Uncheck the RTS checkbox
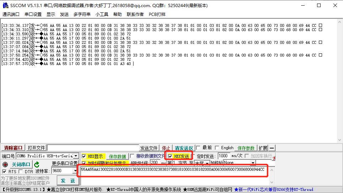Image resolution: width=343 pixels, height=193 pixels. pyautogui.click(x=4, y=171)
